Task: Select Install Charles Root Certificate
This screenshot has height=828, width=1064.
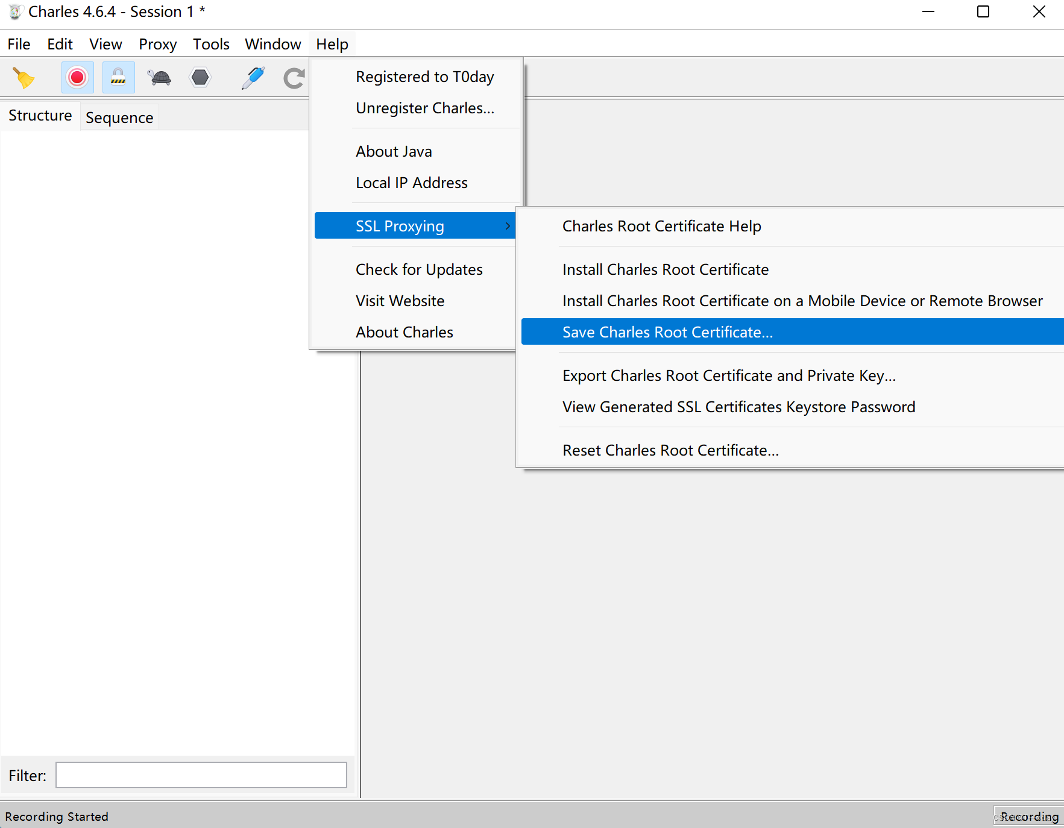Action: click(792, 269)
